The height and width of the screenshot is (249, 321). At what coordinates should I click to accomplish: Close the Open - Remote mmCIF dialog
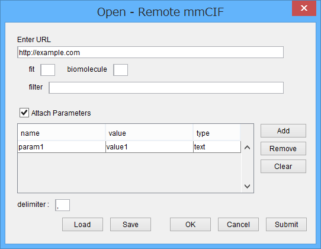coord(304,8)
